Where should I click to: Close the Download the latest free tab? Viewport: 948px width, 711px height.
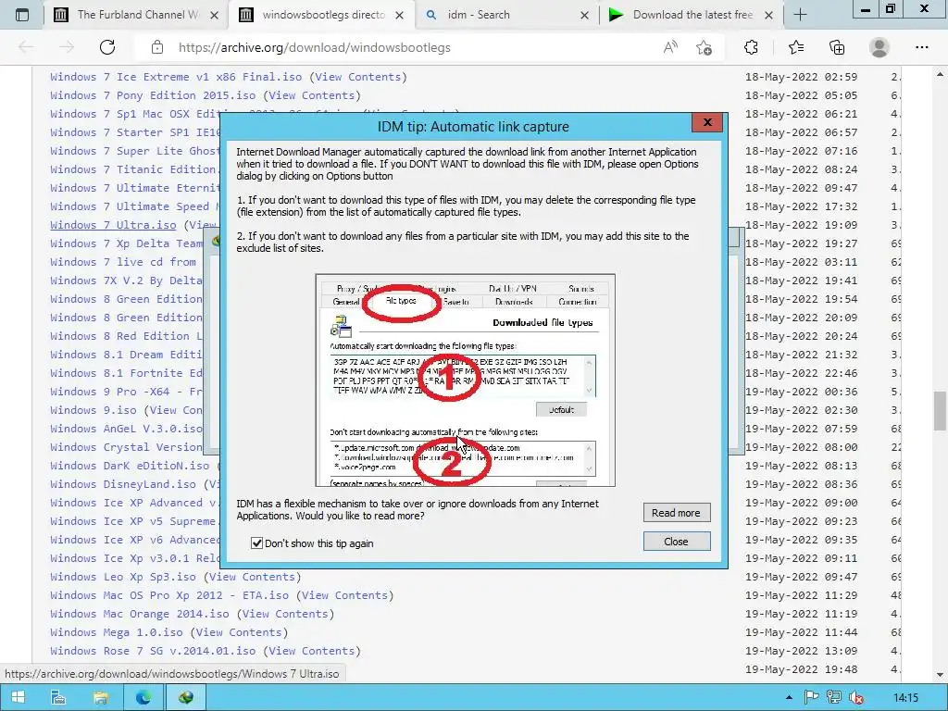(768, 15)
